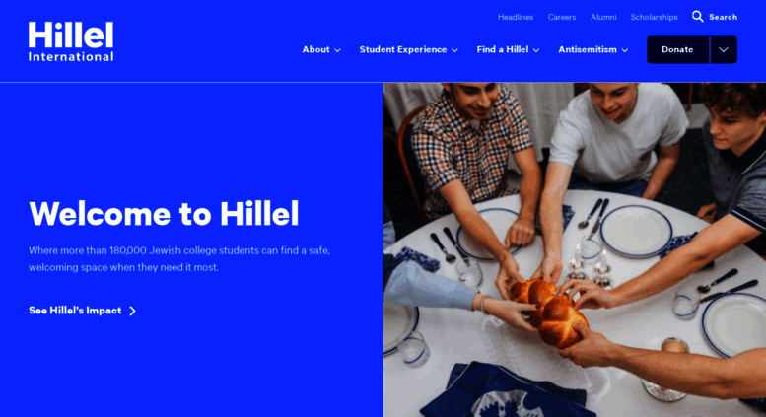Screen dimensions: 766x417
Task: Expand the Find a Hillel chevron
Action: click(536, 50)
